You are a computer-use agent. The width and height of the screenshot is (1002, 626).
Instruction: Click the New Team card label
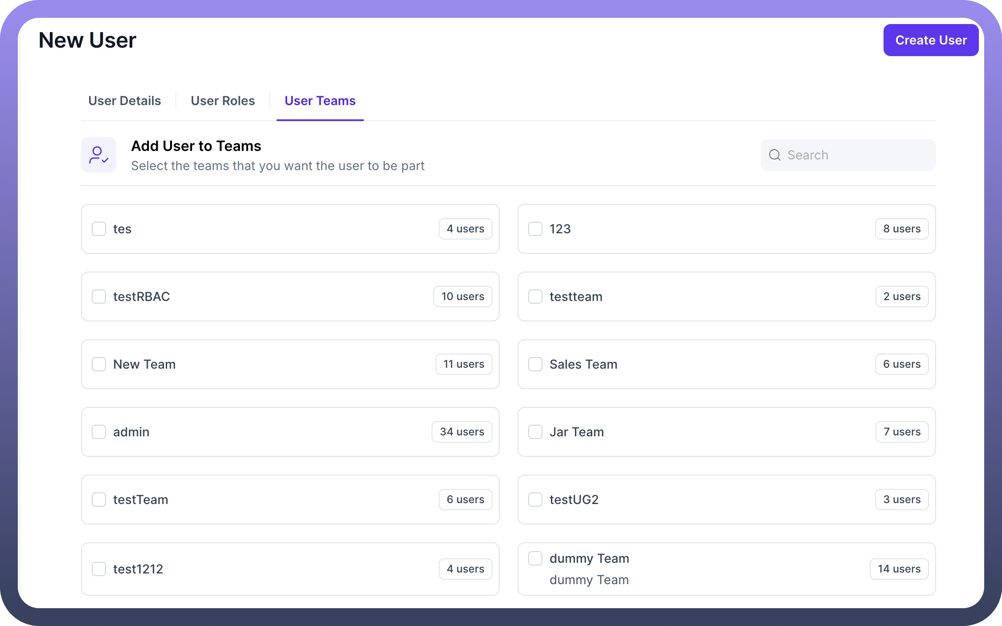(144, 364)
